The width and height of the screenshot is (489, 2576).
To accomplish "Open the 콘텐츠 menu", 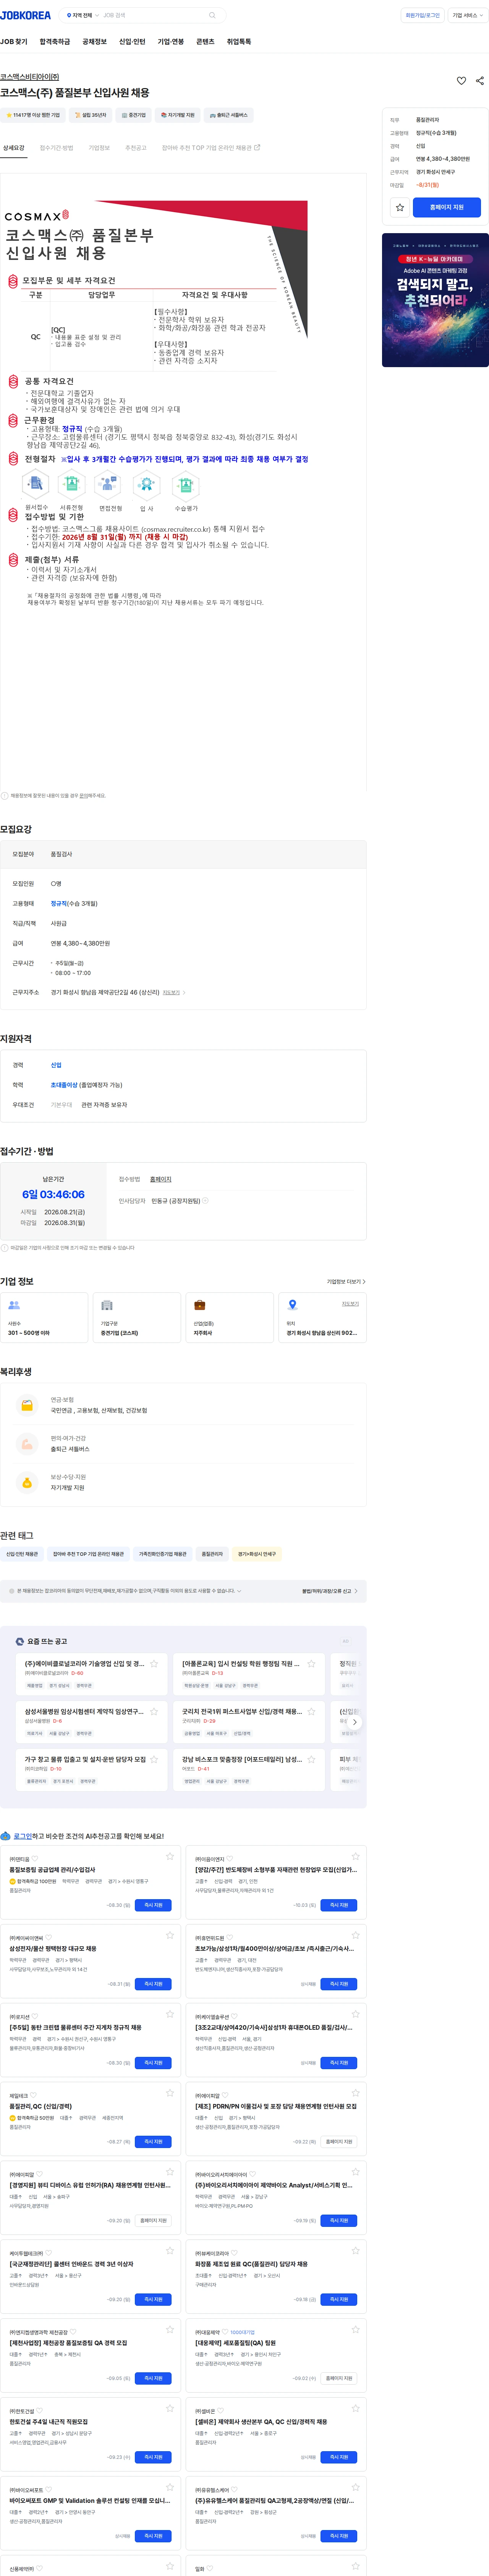I will (205, 42).
